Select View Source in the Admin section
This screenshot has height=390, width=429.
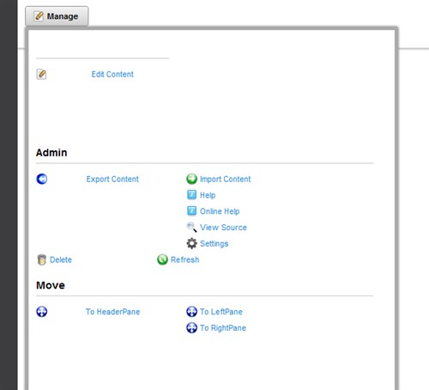click(x=223, y=228)
